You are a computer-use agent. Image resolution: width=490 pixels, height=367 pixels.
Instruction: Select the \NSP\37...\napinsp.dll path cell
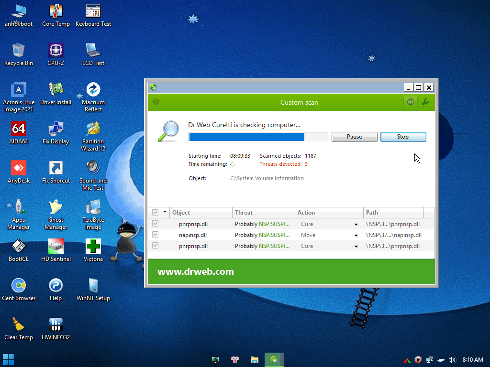click(x=394, y=235)
